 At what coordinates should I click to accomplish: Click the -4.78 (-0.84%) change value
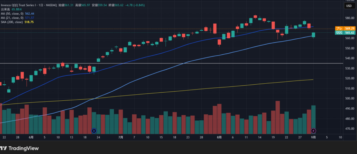click(135, 5)
